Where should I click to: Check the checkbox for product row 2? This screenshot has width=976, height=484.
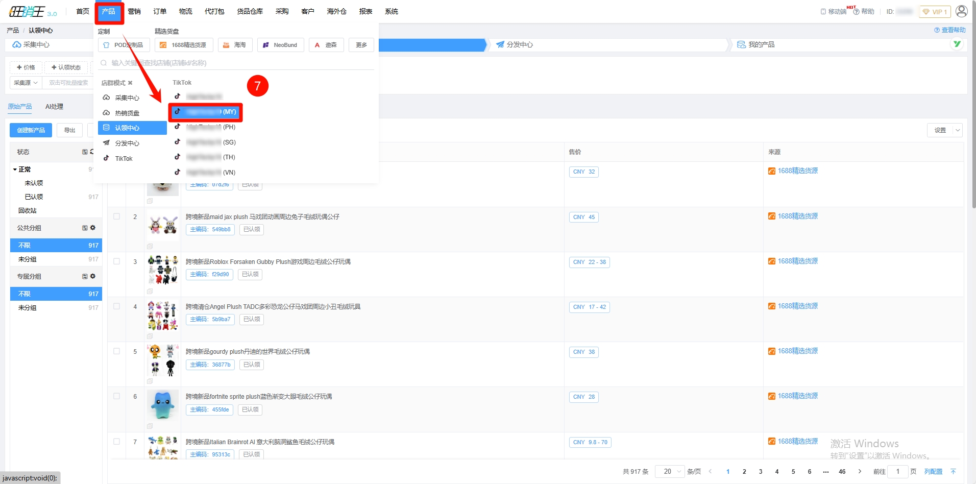[117, 216]
